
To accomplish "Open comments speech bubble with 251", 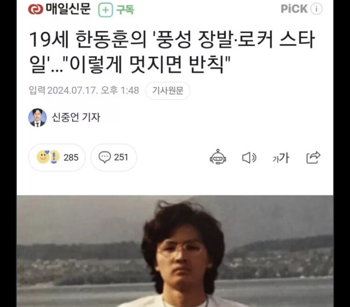I will pyautogui.click(x=113, y=158).
